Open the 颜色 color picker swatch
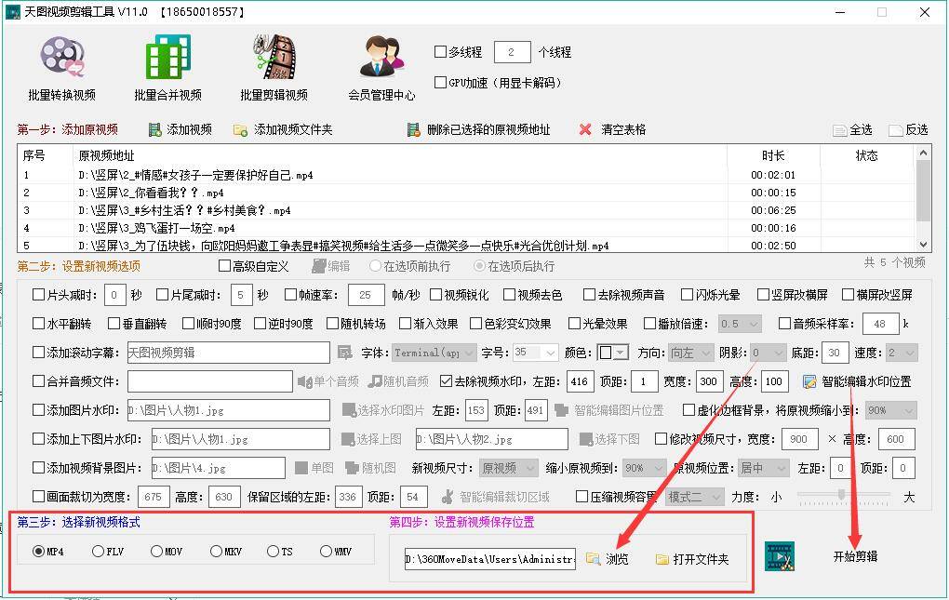949x600 pixels. (612, 353)
